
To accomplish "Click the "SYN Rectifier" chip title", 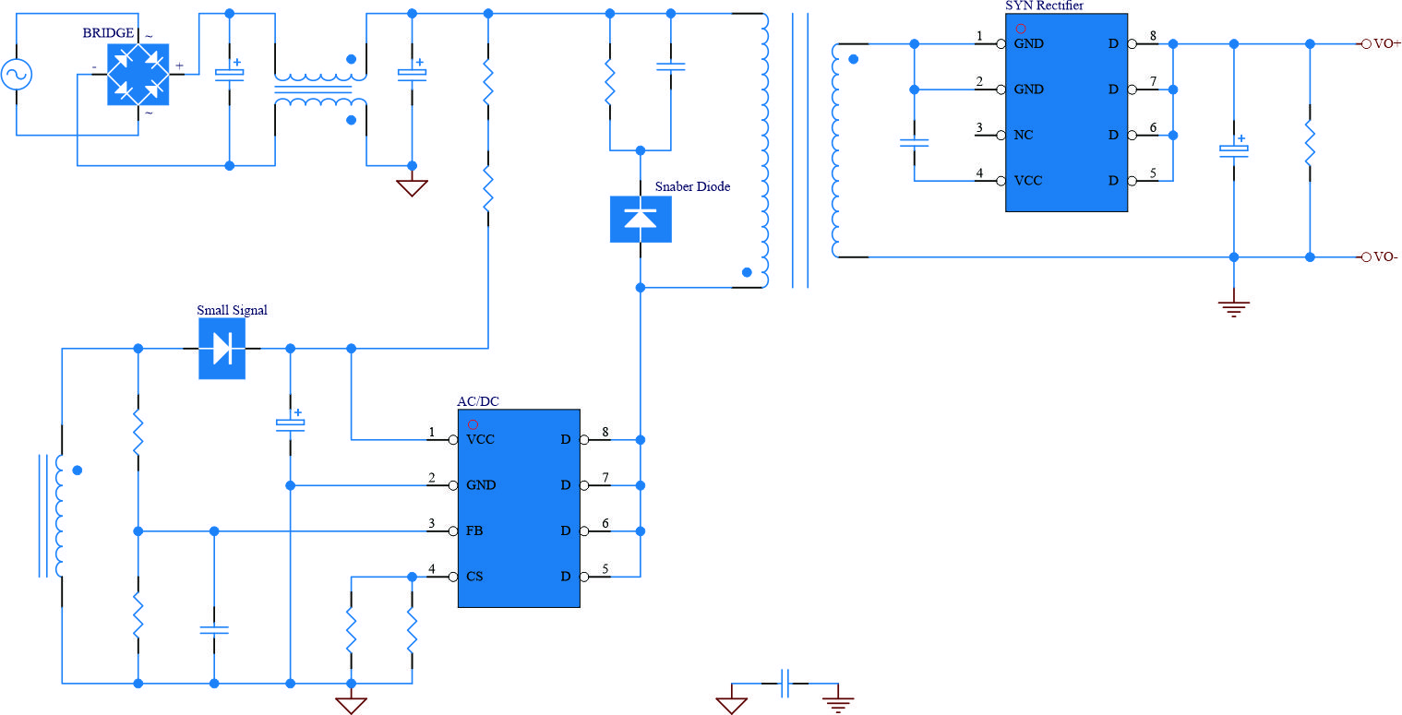I will 1044,6.
